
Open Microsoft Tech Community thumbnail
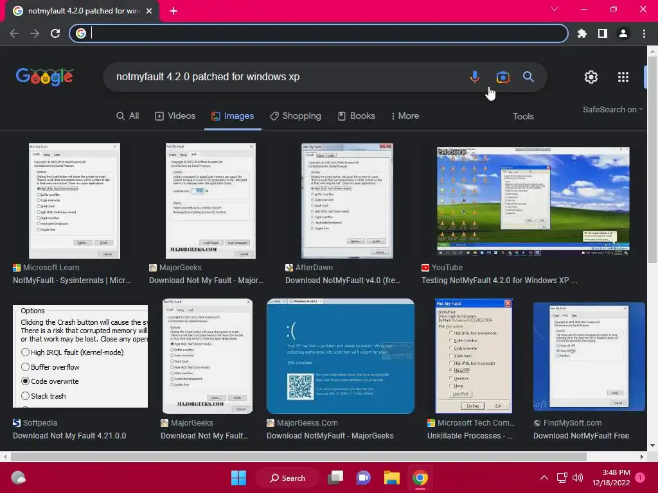pos(474,356)
